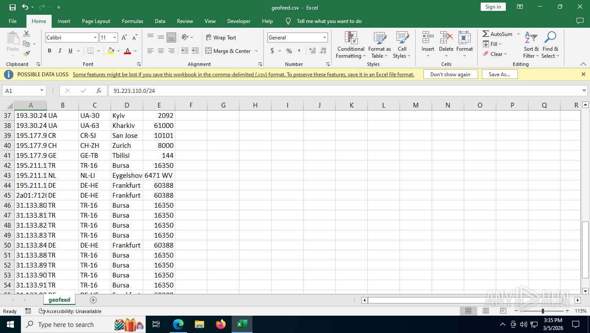
Task: Open the File menu tab
Action: pyautogui.click(x=13, y=21)
